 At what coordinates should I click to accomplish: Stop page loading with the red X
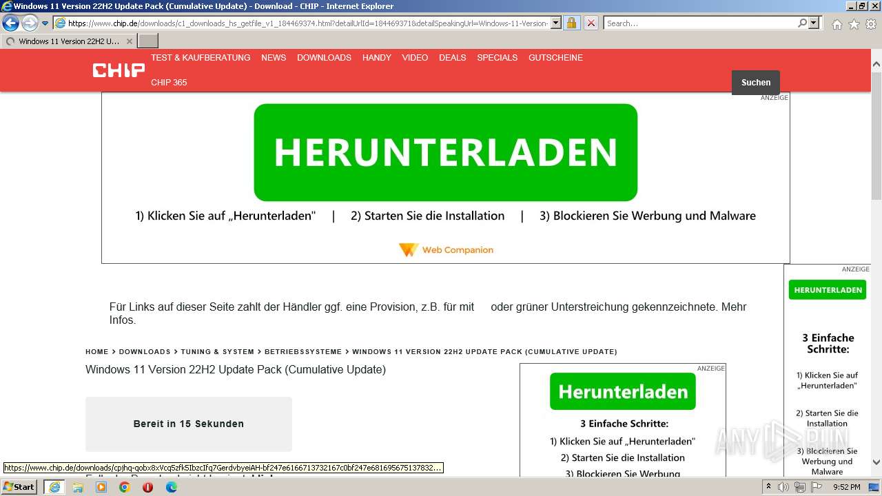(x=591, y=23)
